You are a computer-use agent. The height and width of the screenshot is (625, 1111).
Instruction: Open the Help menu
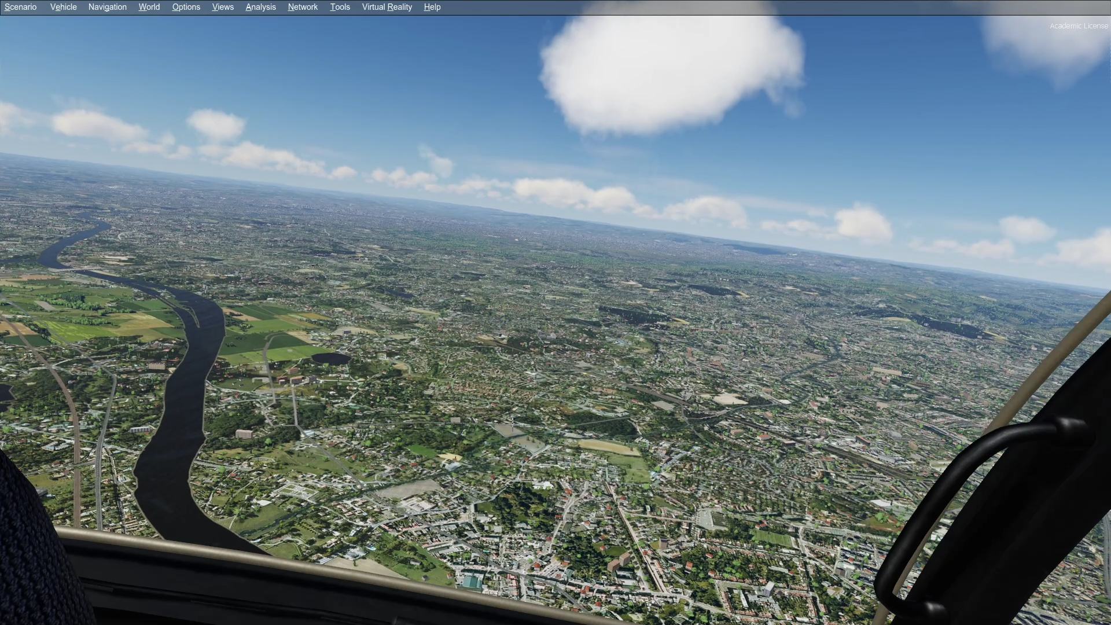click(x=432, y=7)
